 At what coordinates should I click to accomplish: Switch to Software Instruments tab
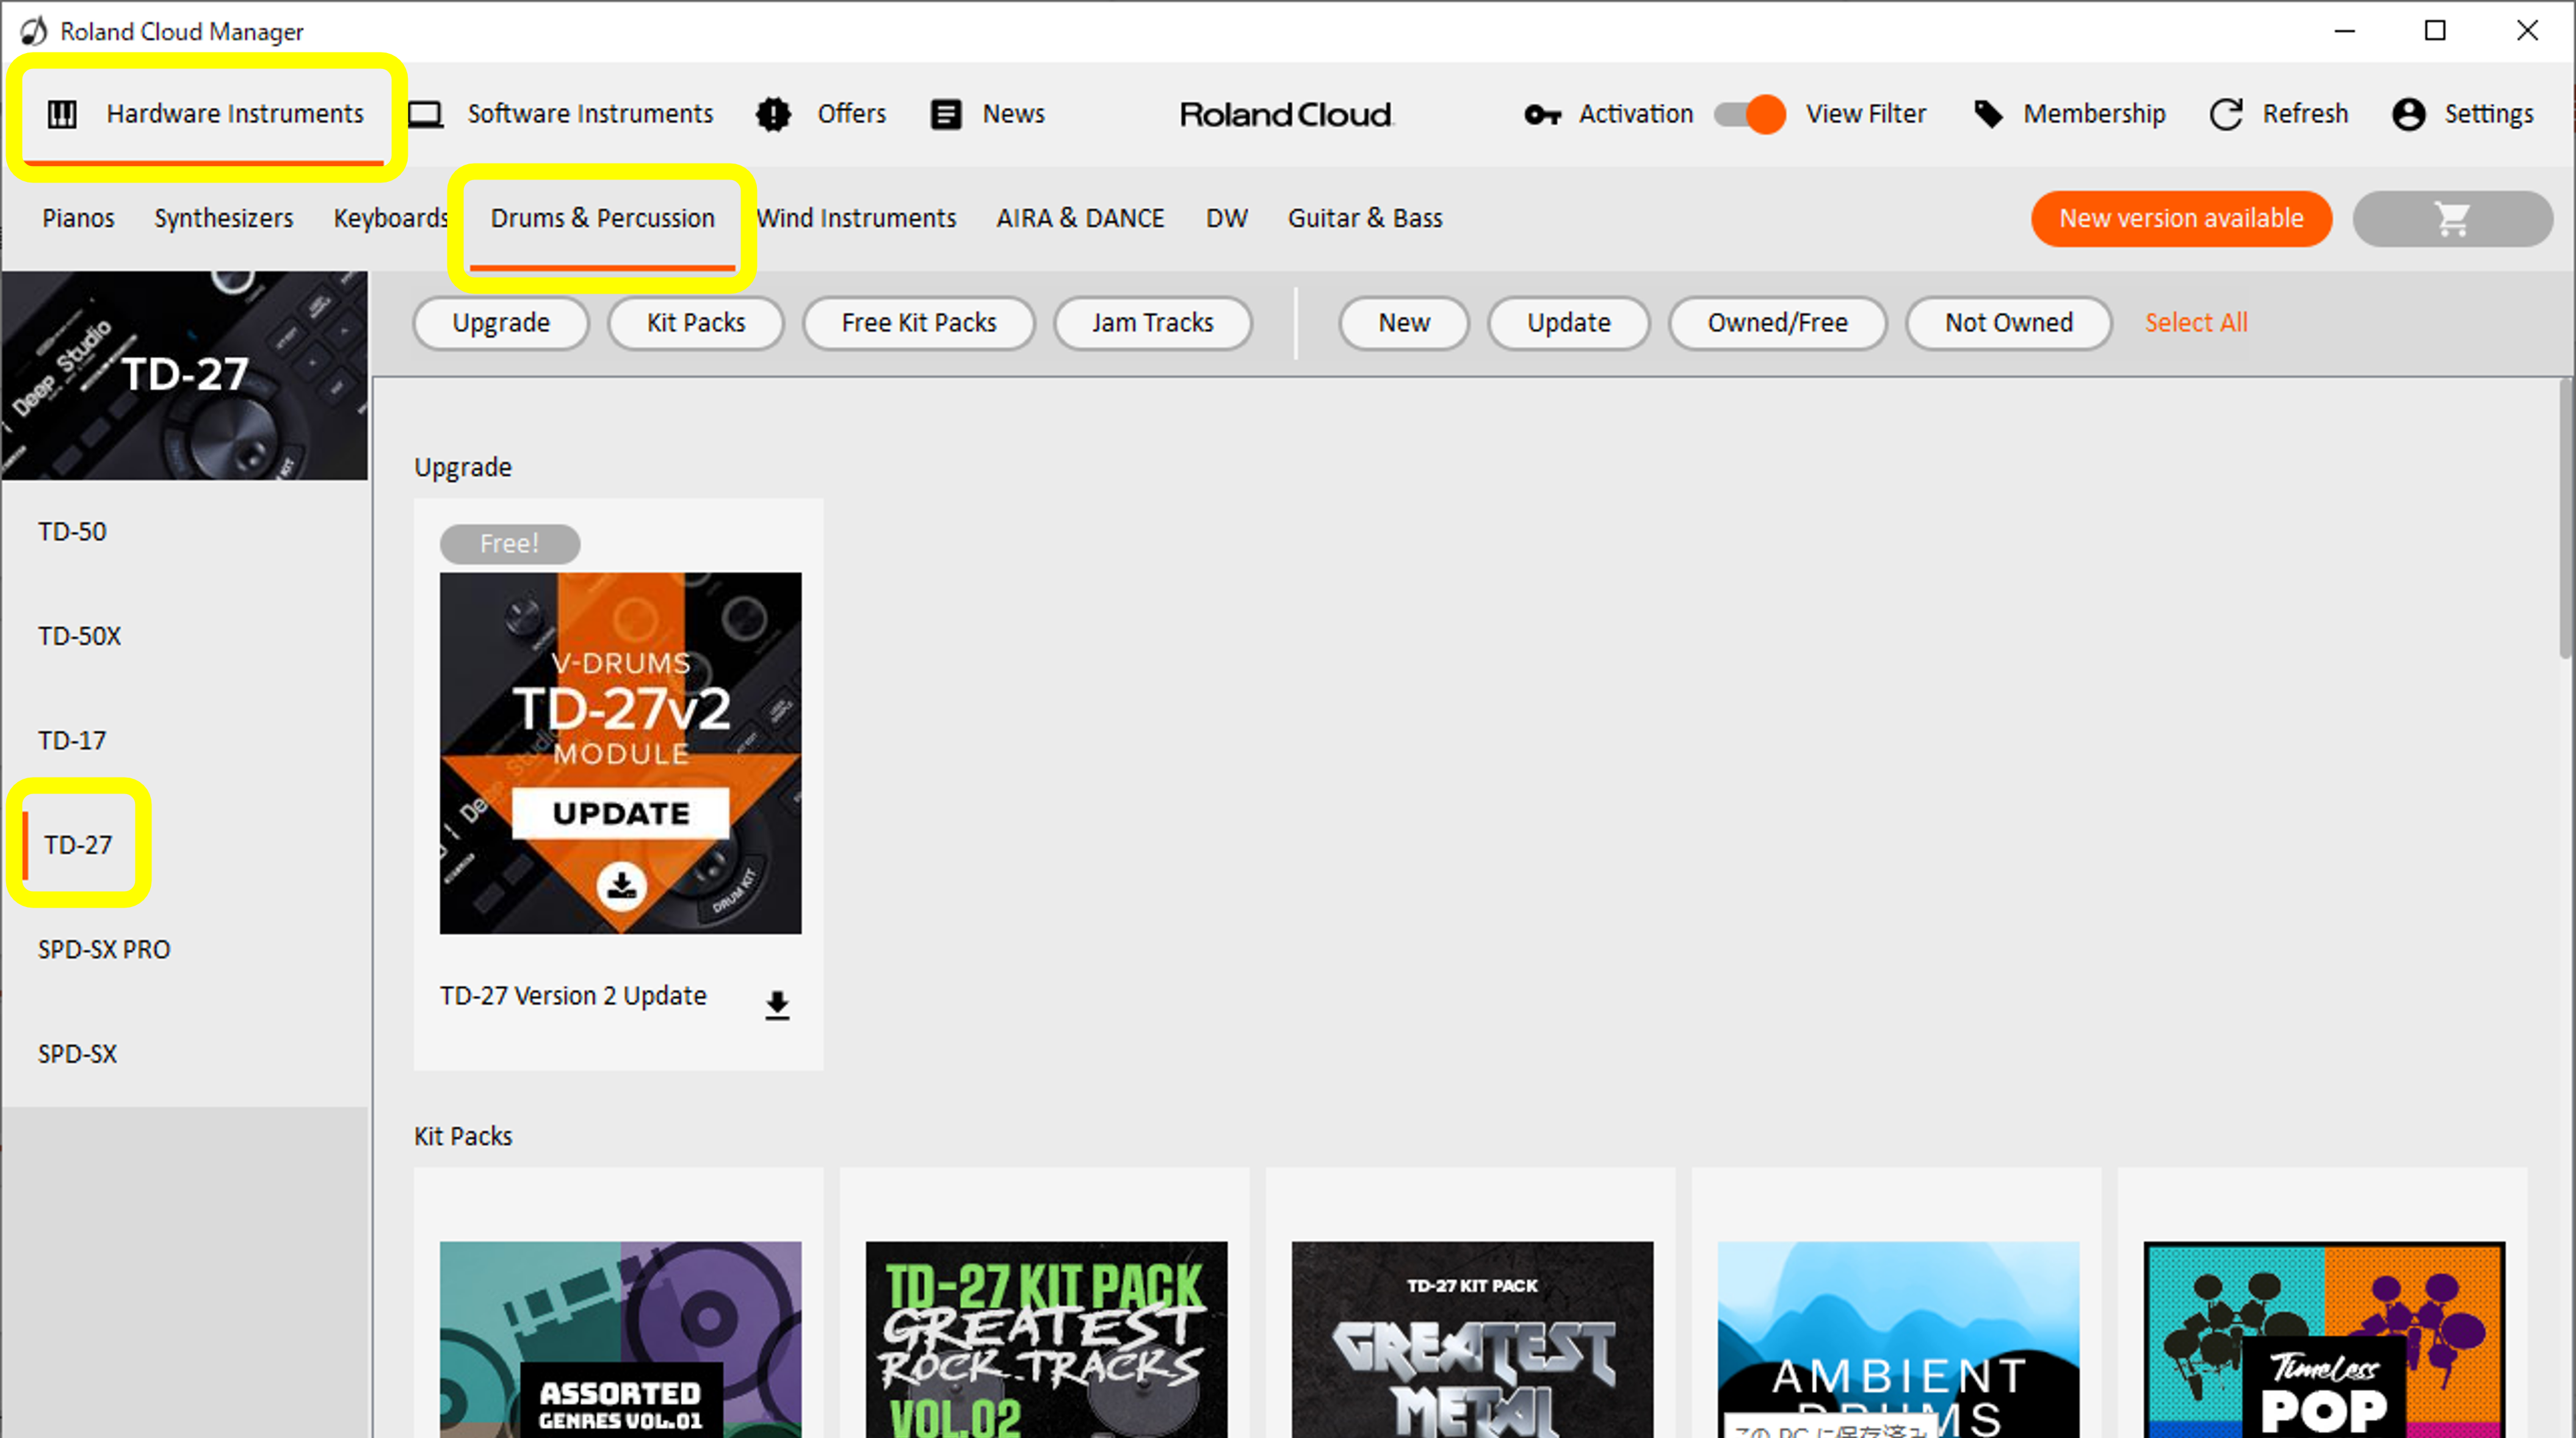pos(562,114)
